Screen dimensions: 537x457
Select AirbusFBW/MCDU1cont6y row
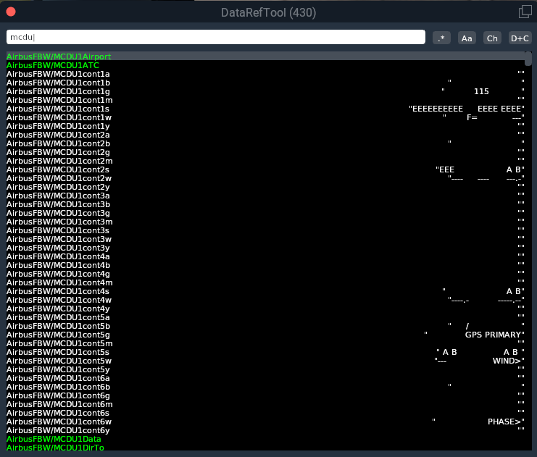[265, 431]
